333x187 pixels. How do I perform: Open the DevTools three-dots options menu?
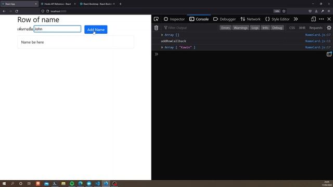click(x=322, y=19)
